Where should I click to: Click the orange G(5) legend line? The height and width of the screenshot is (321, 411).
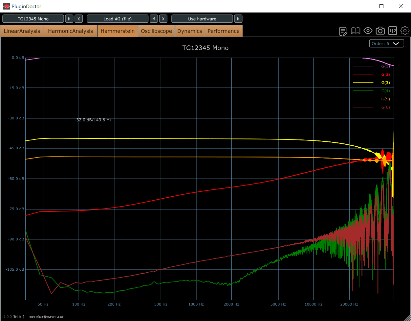(363, 99)
